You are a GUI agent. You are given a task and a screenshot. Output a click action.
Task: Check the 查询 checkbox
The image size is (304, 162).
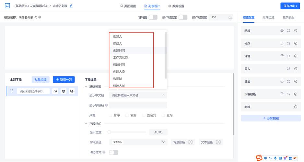(x=163, y=115)
